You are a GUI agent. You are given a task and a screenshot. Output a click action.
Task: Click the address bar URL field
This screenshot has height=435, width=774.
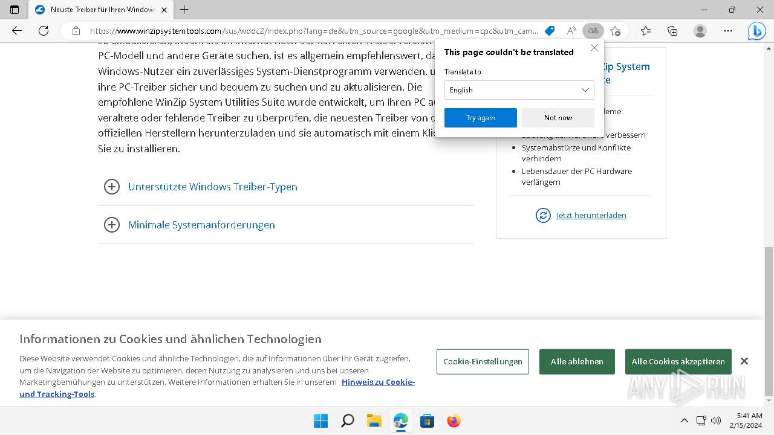point(314,31)
